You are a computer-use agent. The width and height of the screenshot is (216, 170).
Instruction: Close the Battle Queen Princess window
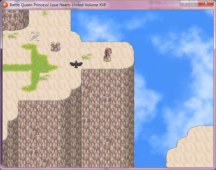point(206,4)
